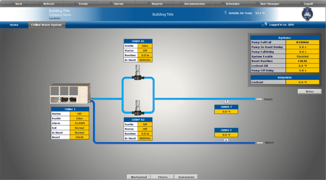326x180 pixels.
Task: Toggle CHWP-01 Enable value false
Action: tap(145, 46)
